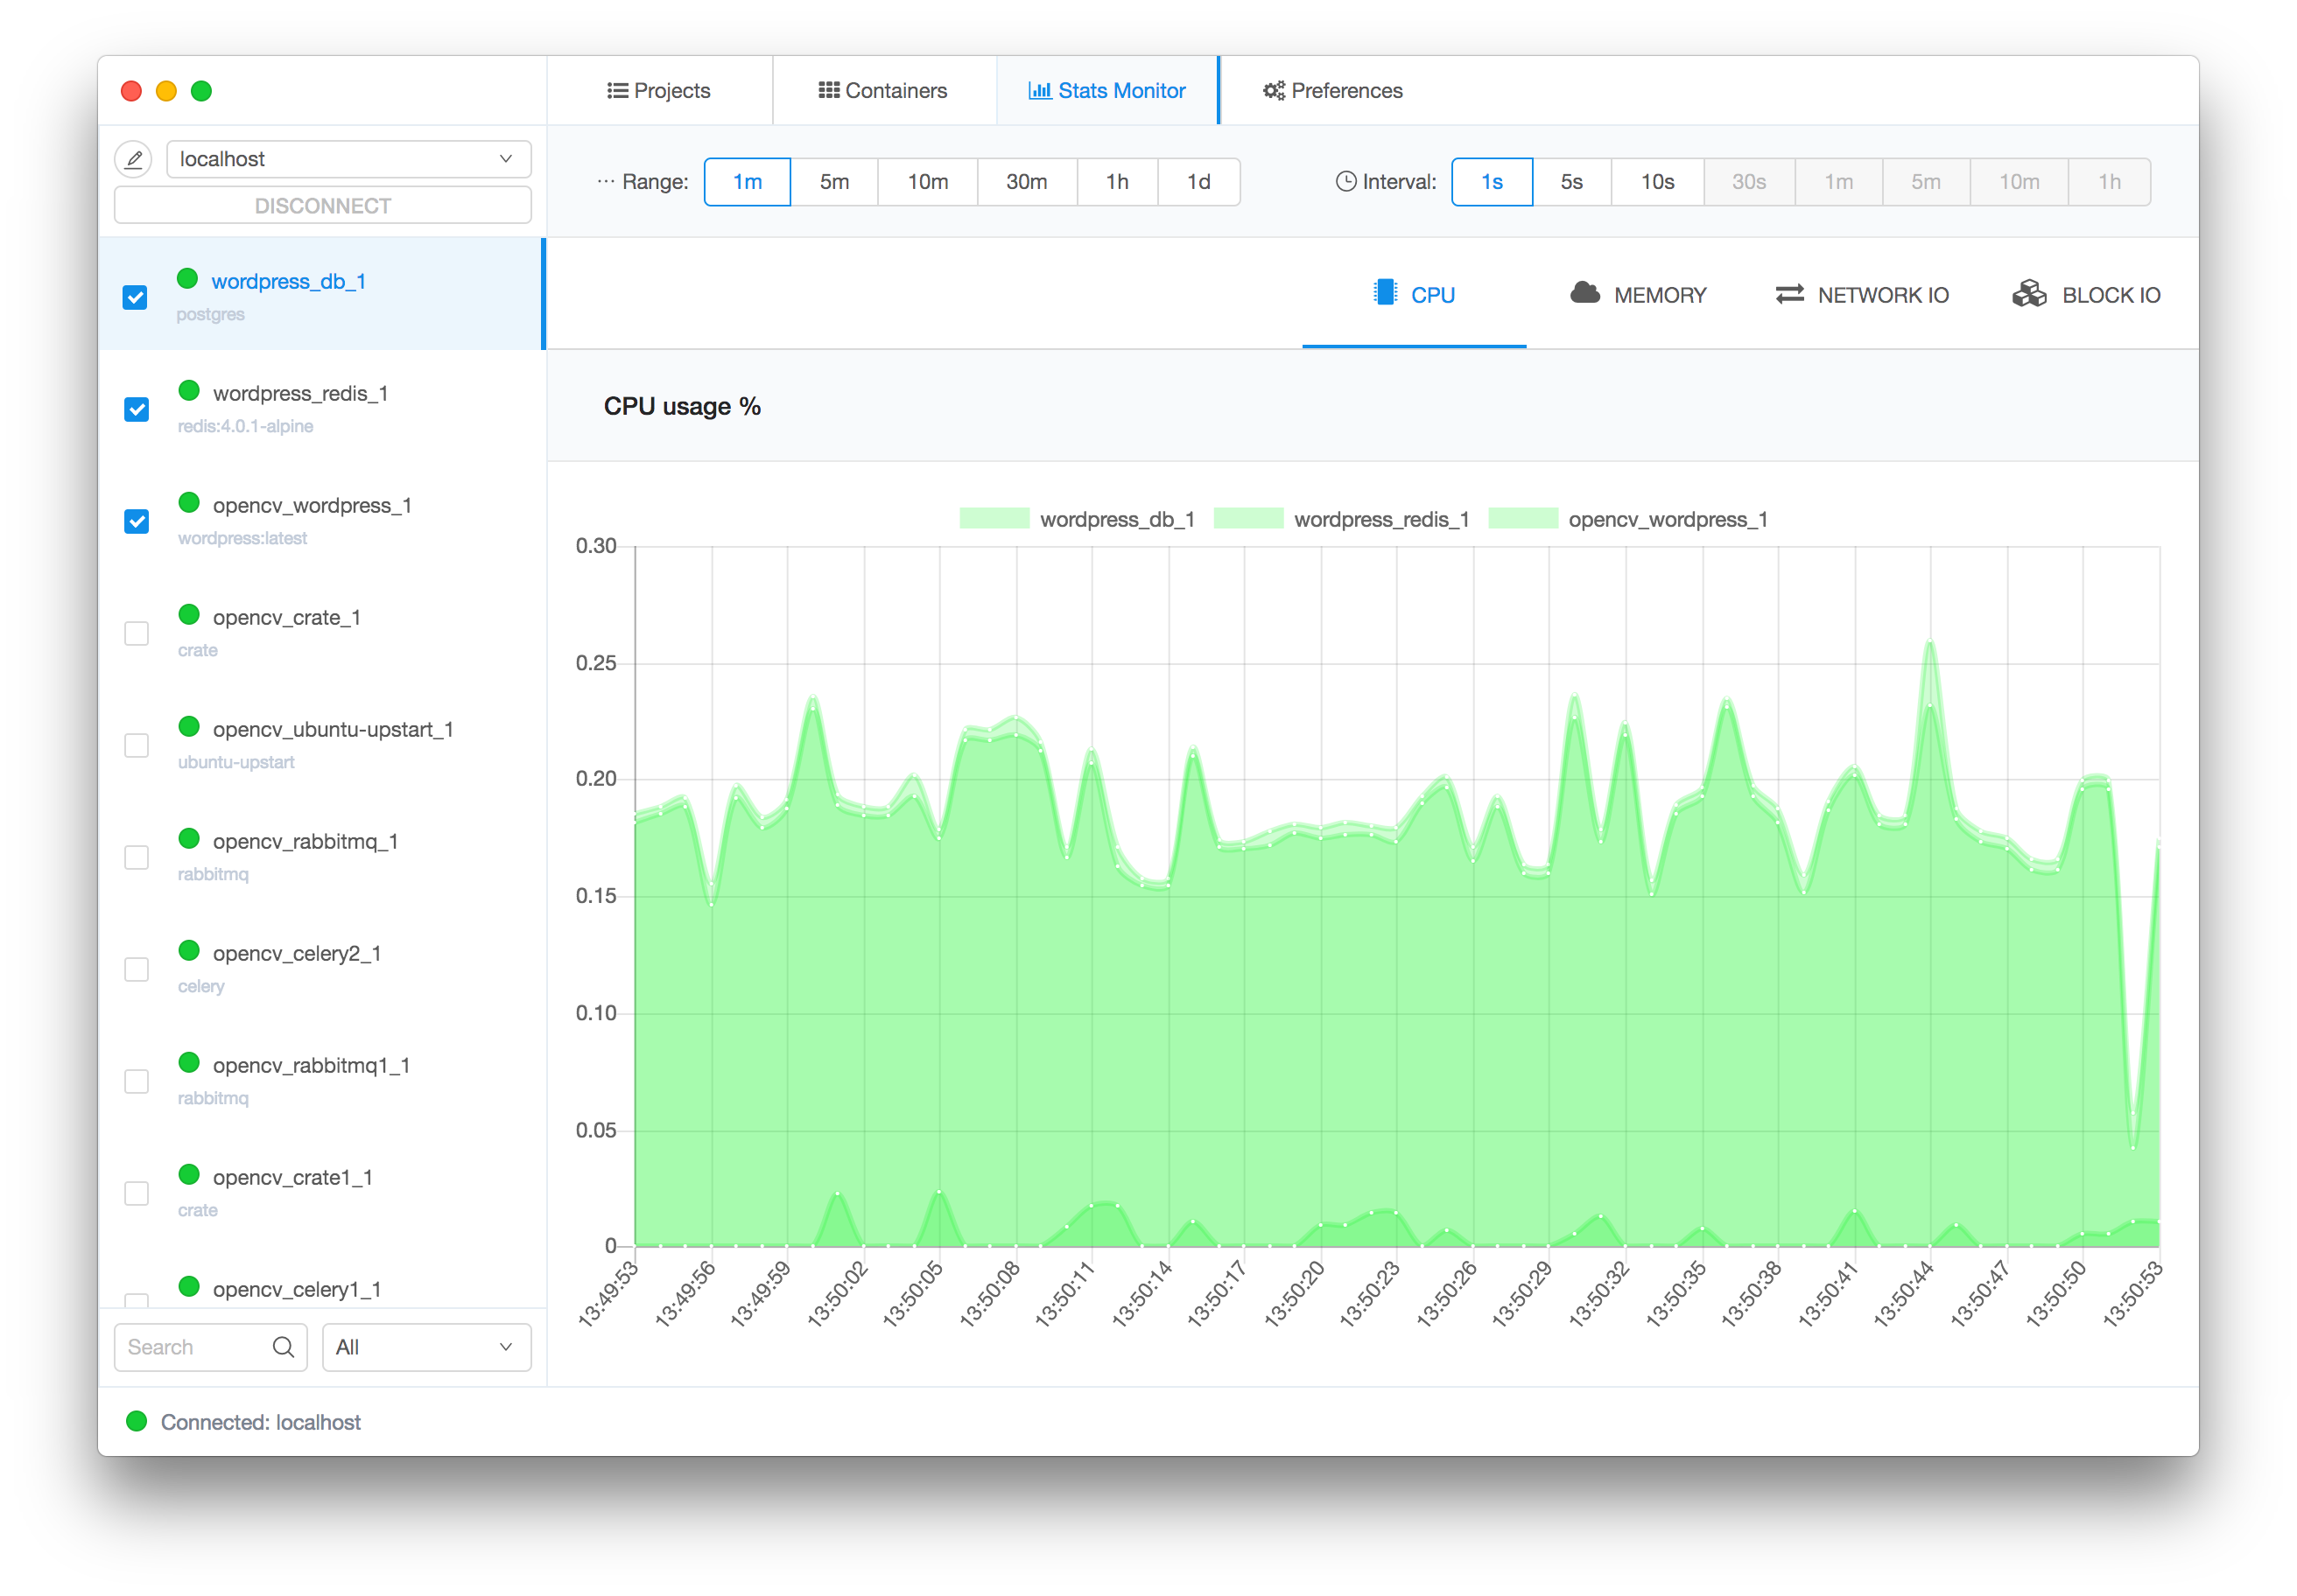This screenshot has height=1596, width=2297.
Task: Click the Containers grid icon
Action: pos(828,91)
